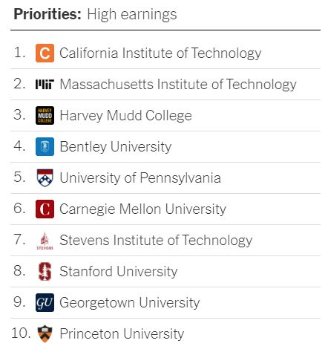Click the Princeton orange shield logo

(x=45, y=333)
